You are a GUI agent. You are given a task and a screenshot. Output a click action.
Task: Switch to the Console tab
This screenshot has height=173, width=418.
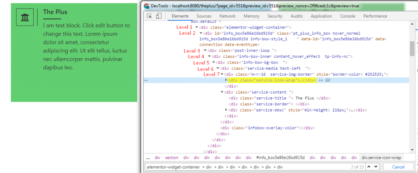(347, 16)
